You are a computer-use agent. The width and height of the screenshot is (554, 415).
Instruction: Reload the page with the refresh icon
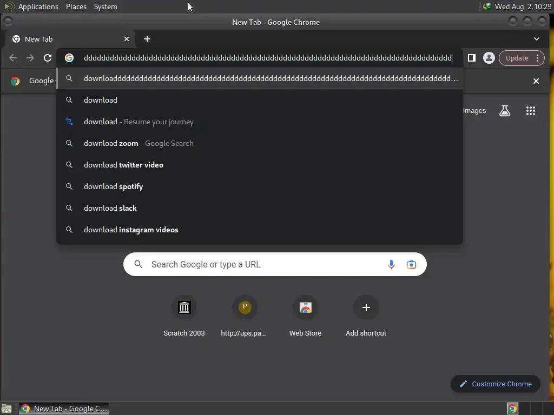point(48,58)
